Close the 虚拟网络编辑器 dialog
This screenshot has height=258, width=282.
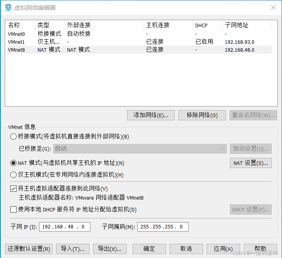pyautogui.click(x=273, y=7)
